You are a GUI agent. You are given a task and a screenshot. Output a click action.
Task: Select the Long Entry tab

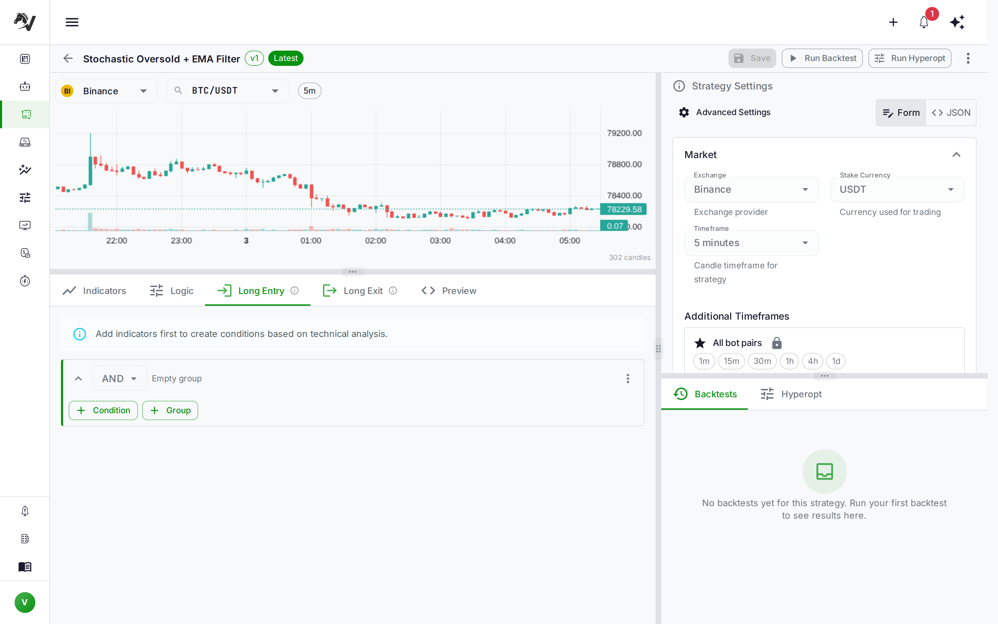(258, 291)
